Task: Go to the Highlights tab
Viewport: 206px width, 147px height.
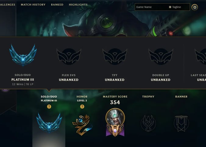Action: point(78,5)
